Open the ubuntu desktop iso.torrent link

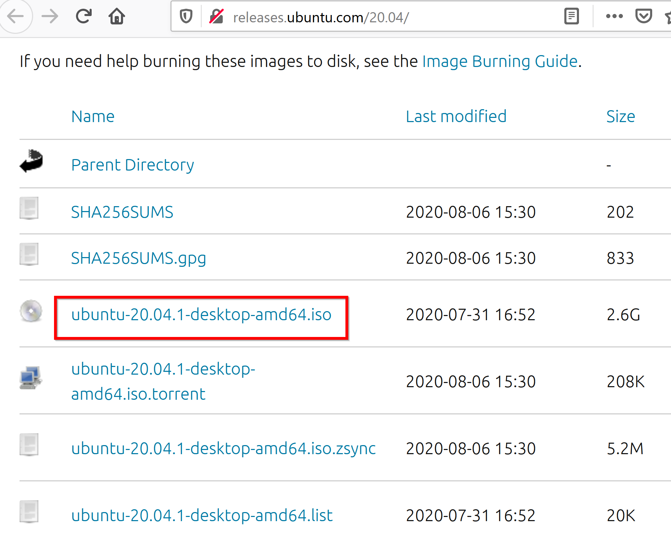[x=163, y=381]
